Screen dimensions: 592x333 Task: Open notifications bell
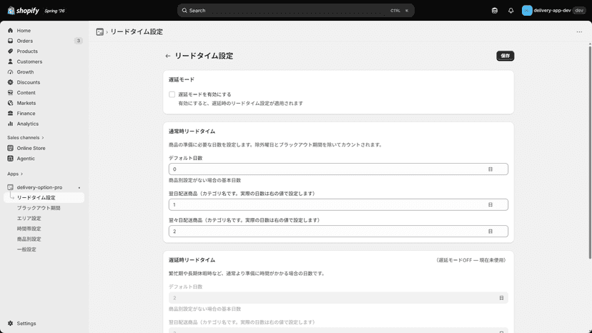tap(510, 11)
